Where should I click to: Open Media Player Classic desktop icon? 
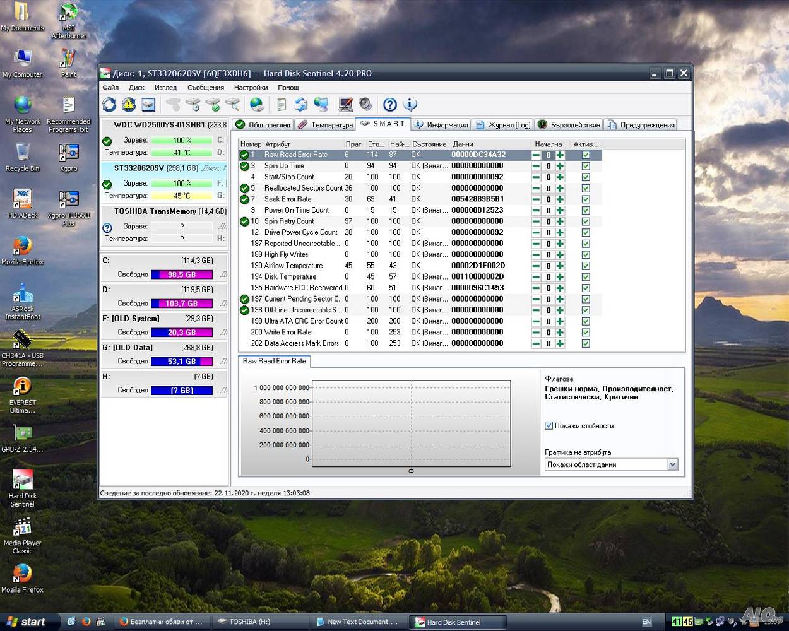pos(23,536)
